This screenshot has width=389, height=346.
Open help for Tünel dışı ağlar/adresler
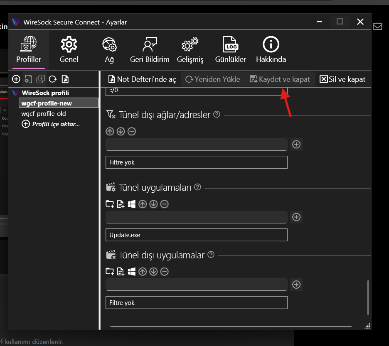pyautogui.click(x=217, y=114)
